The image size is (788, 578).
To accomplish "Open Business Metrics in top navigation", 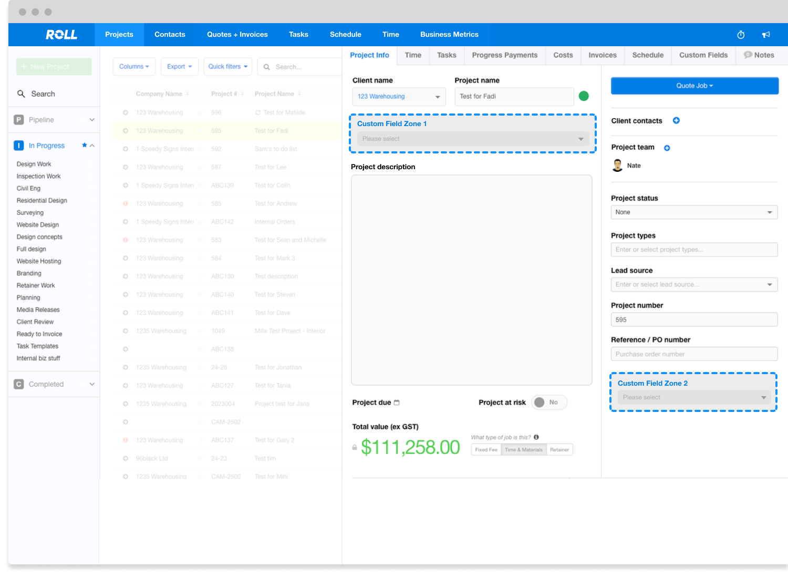I will click(449, 35).
